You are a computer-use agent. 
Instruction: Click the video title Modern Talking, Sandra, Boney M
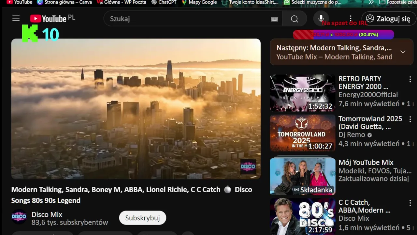(132, 195)
